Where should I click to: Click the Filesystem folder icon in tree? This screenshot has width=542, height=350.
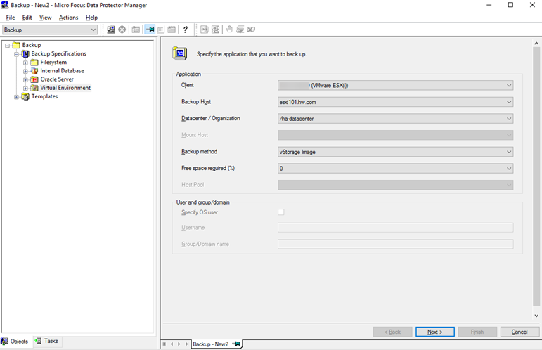pos(34,63)
